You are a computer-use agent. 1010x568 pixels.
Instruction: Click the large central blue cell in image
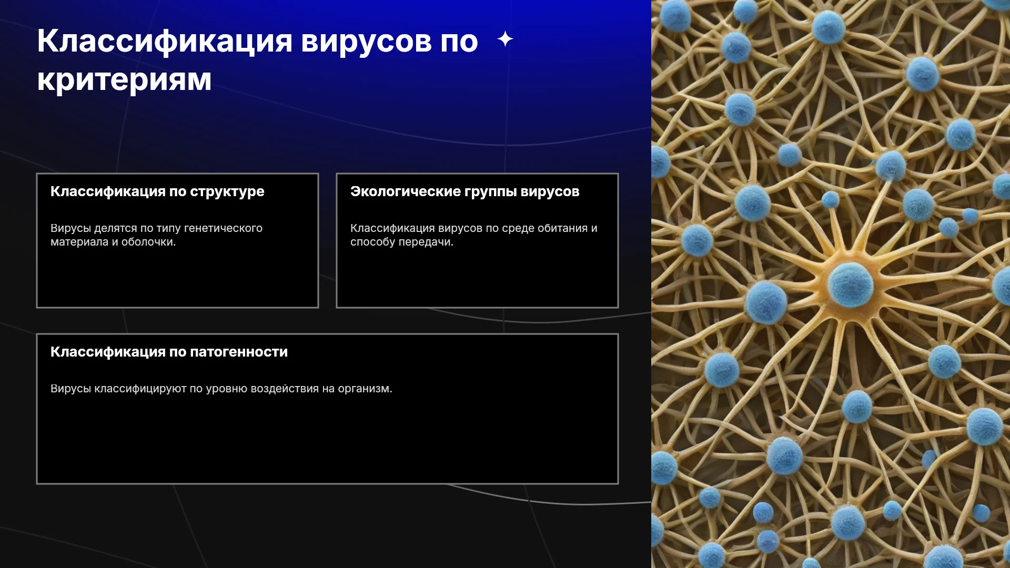click(x=850, y=285)
